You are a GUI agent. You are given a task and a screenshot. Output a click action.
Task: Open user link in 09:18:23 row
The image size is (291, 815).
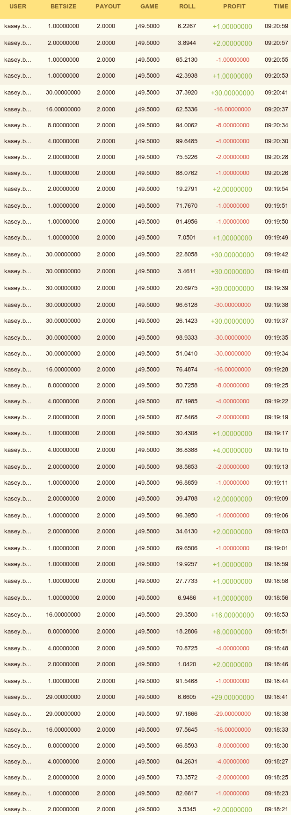[18, 793]
